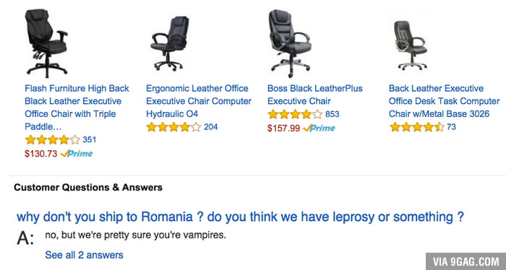The height and width of the screenshot is (270, 506).
Task: Open Flash Furniture High Back chair image
Action: pyautogui.click(x=46, y=43)
